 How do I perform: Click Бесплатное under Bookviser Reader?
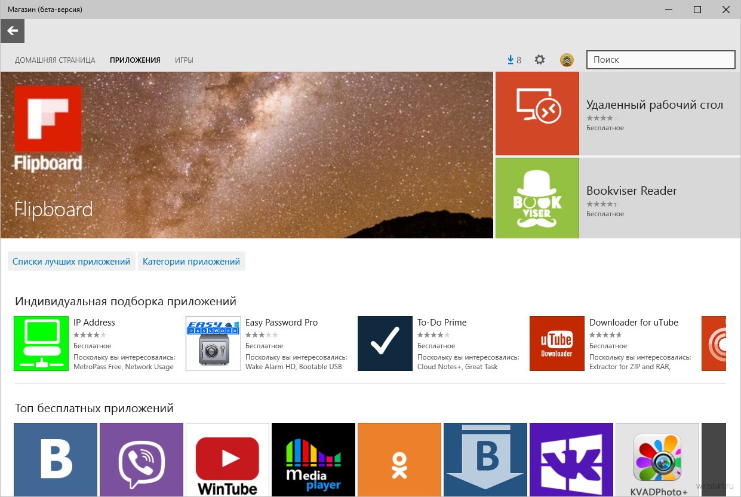[x=605, y=214]
